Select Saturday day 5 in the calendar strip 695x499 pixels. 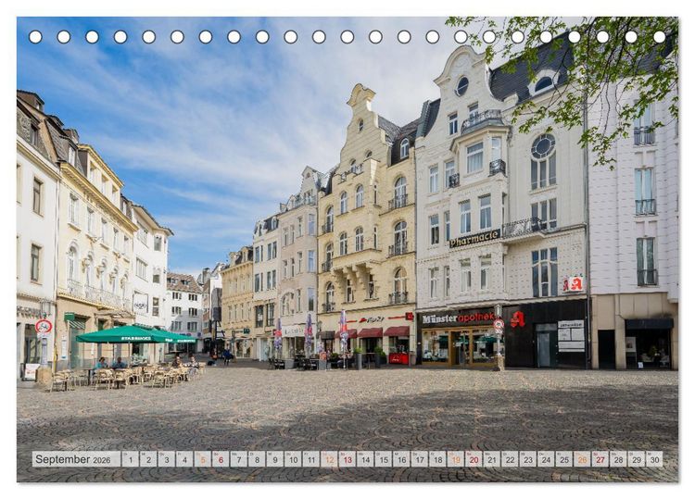point(203,459)
